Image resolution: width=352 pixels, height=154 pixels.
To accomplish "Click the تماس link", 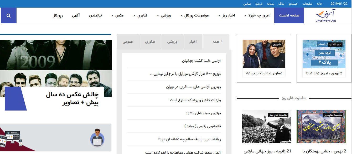I will 247,4.
